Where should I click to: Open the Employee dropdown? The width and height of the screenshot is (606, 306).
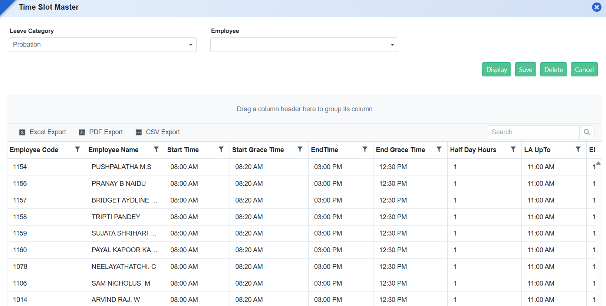point(304,45)
